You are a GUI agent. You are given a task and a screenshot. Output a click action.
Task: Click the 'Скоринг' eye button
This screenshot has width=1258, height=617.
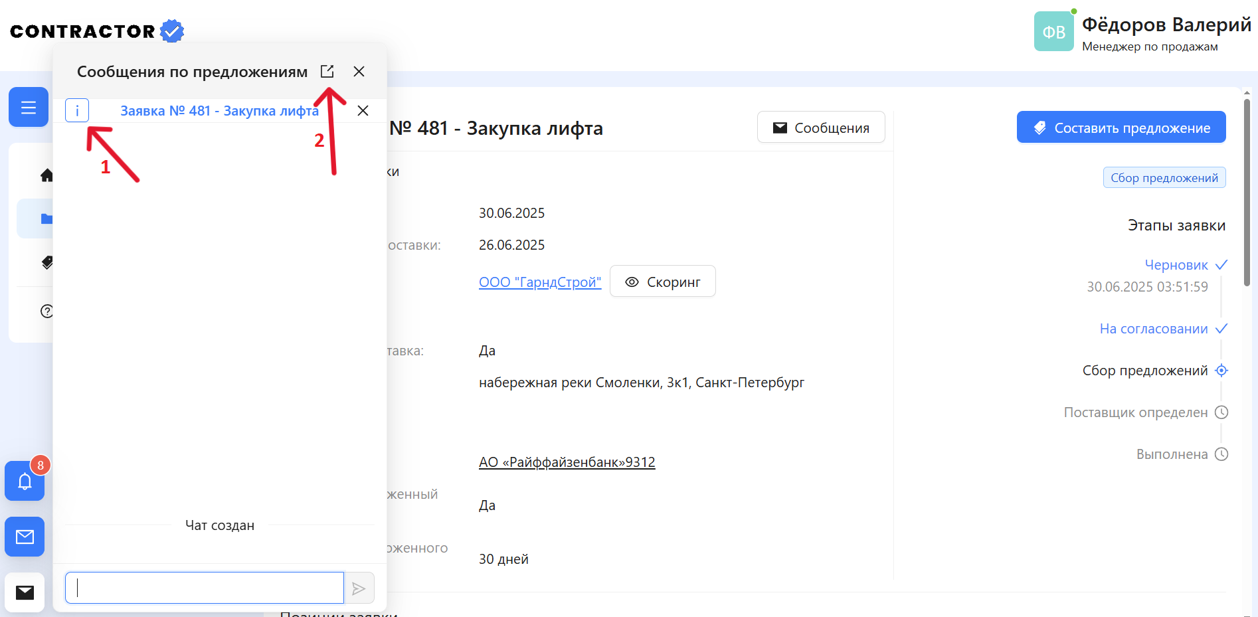pyautogui.click(x=663, y=282)
